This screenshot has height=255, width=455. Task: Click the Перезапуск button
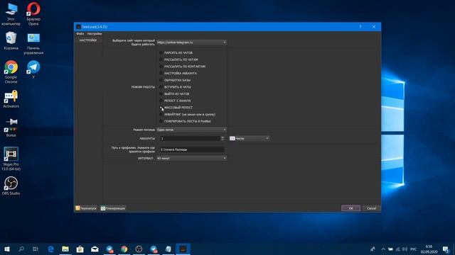[86, 208]
